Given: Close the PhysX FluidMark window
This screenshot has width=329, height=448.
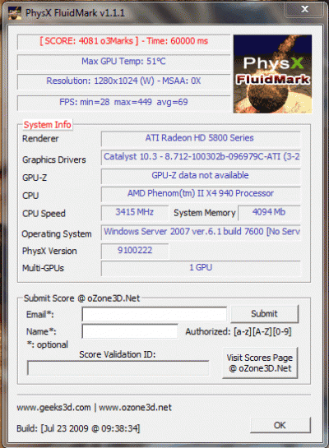Looking at the screenshot, I should 304,9.
